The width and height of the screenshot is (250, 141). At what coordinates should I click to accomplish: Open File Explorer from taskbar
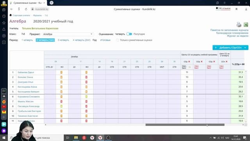[x=76, y=137]
